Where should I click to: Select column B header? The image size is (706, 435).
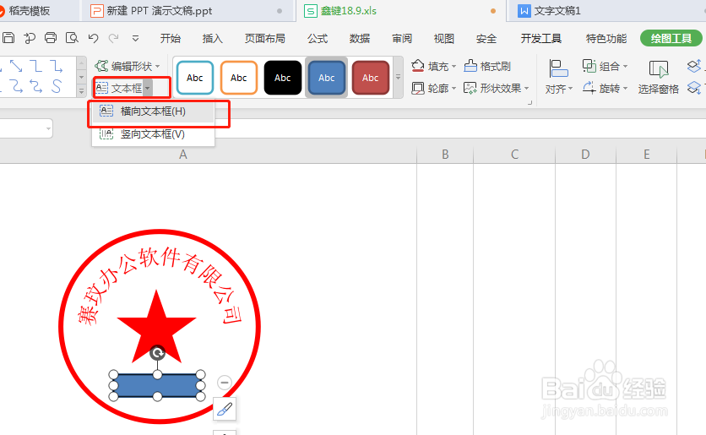(x=445, y=155)
